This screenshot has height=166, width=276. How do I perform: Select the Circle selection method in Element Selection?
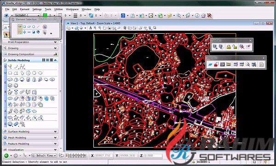34,27
